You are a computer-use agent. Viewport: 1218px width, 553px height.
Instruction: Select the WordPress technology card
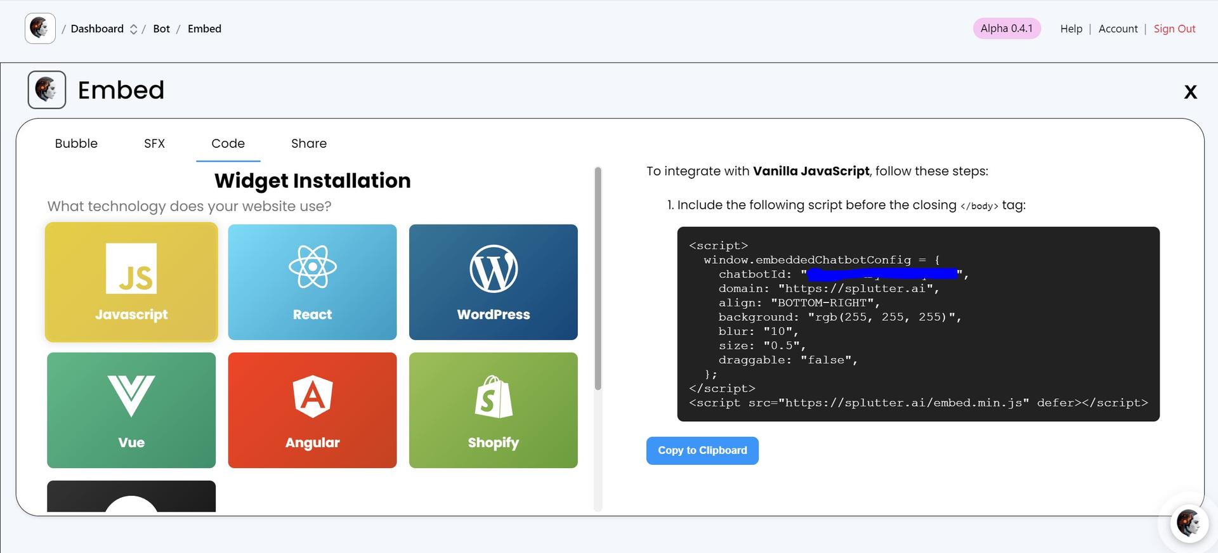coord(493,282)
